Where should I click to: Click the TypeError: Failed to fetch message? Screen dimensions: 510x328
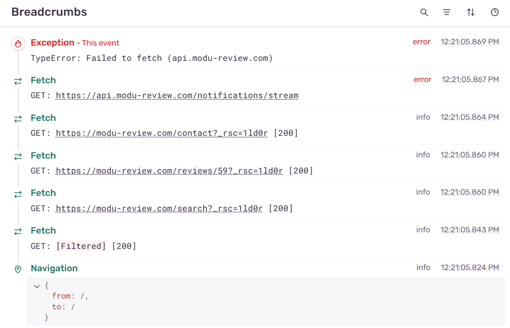152,58
